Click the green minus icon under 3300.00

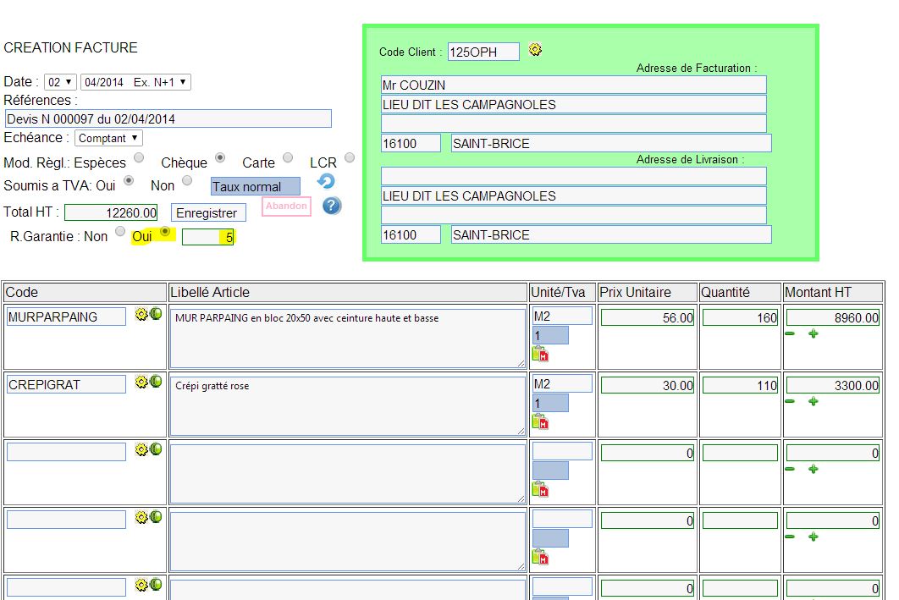pos(790,401)
